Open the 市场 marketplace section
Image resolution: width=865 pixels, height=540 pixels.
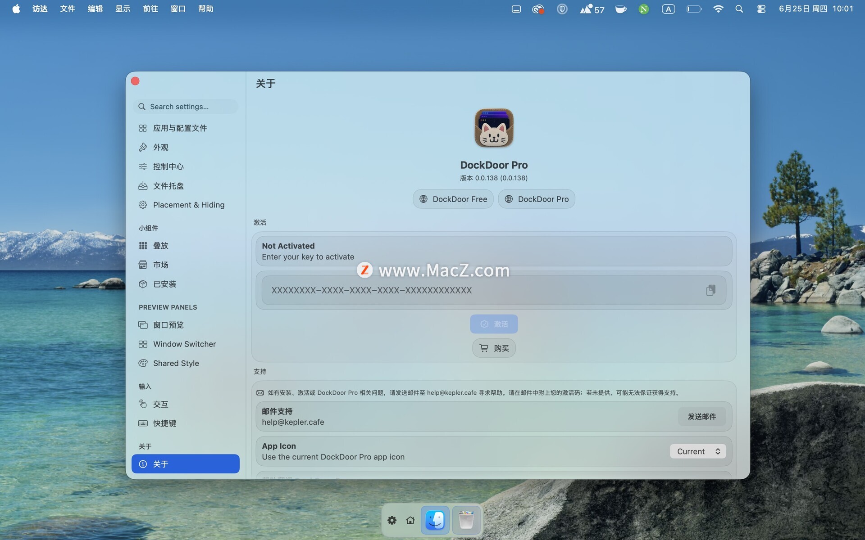click(185, 265)
